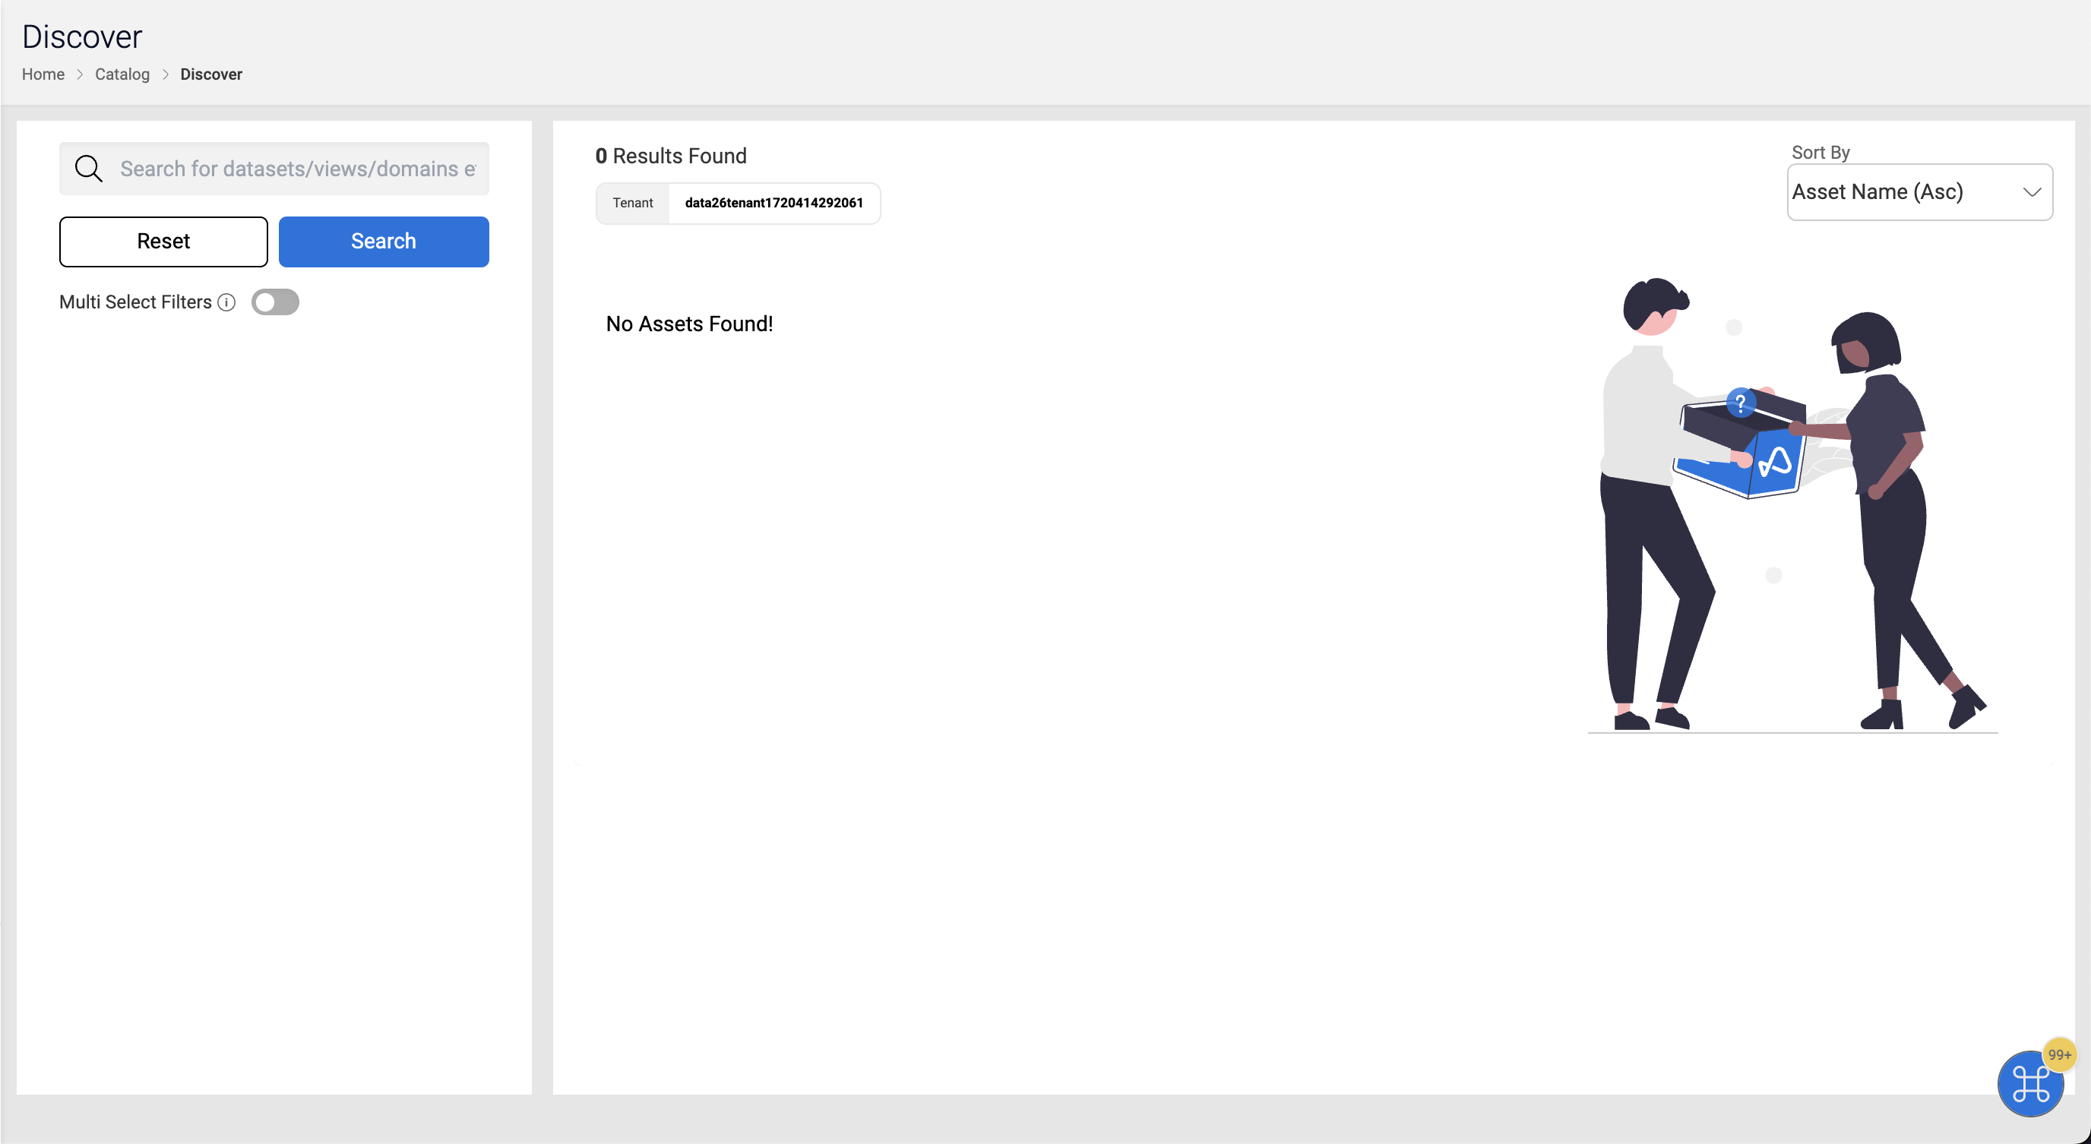Screen dimensions: 2091x1144
Task: Expand the Sort By Asset Name dropdown
Action: click(x=1918, y=191)
